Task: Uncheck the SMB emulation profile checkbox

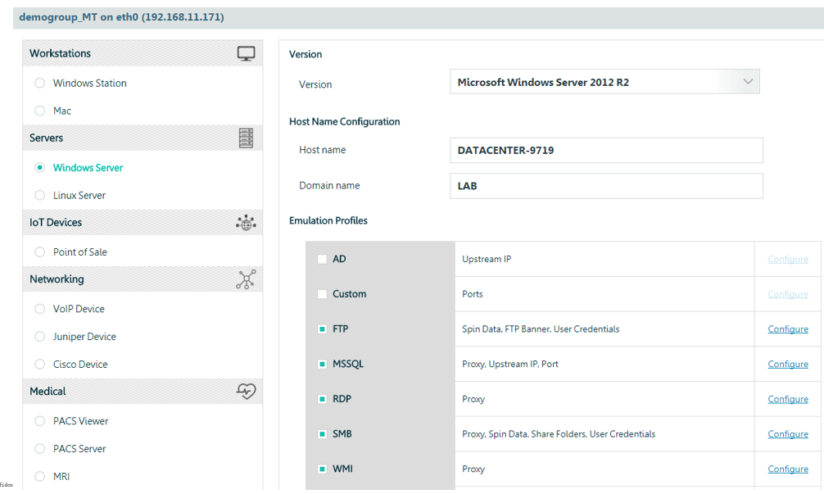Action: tap(322, 434)
